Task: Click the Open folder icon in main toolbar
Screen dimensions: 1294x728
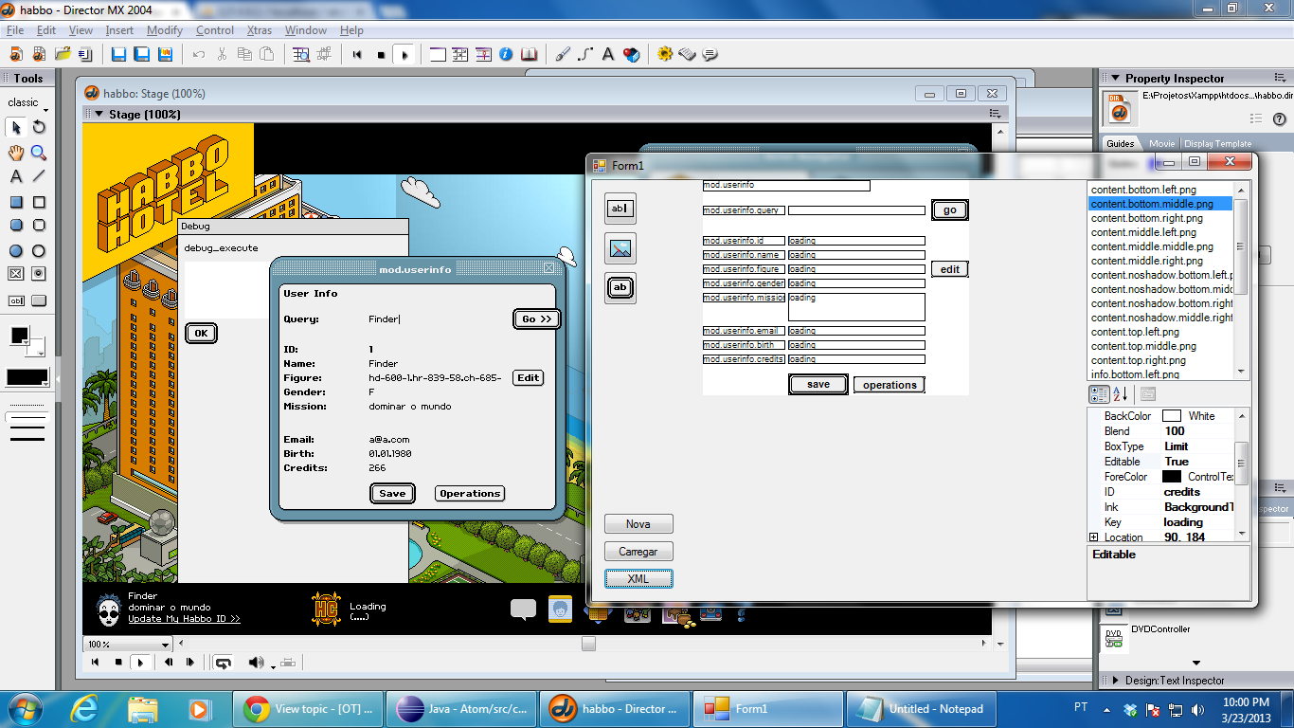Action: tap(63, 54)
